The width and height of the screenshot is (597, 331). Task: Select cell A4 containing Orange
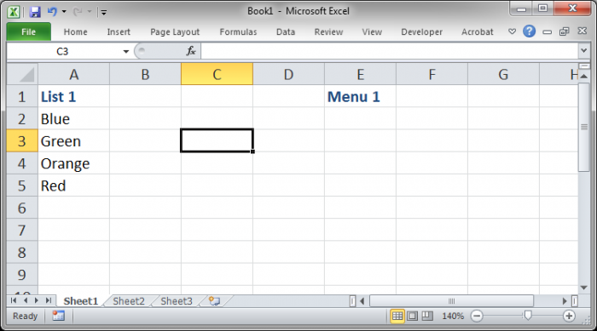[x=73, y=163]
